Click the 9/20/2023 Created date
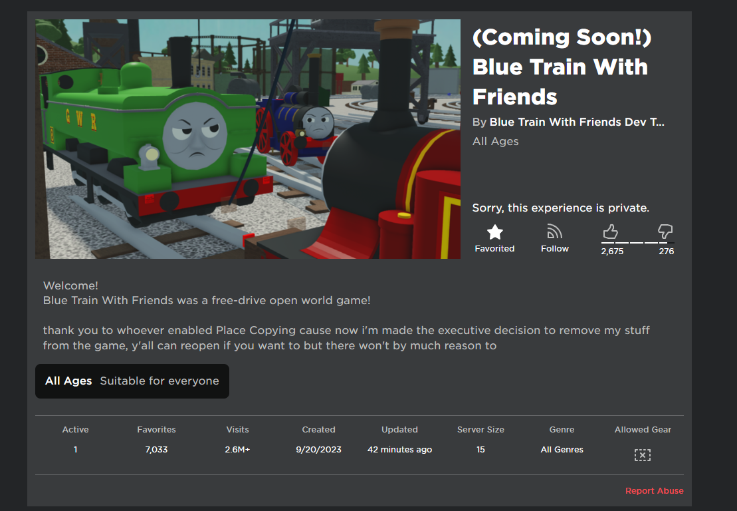Viewport: 737px width, 511px height. tap(319, 450)
